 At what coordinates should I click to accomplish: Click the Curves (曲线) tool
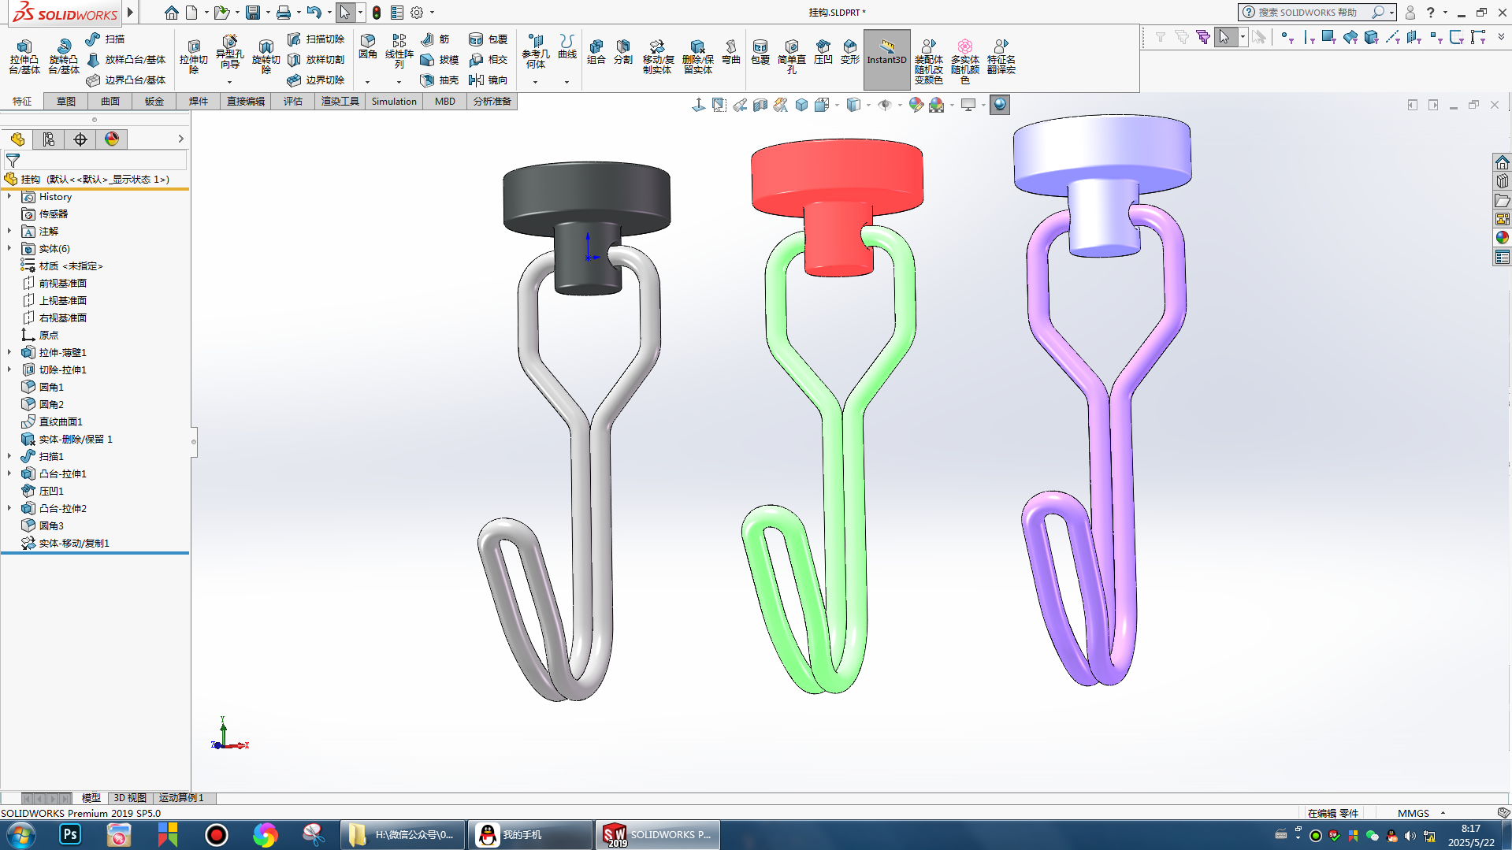click(x=567, y=47)
